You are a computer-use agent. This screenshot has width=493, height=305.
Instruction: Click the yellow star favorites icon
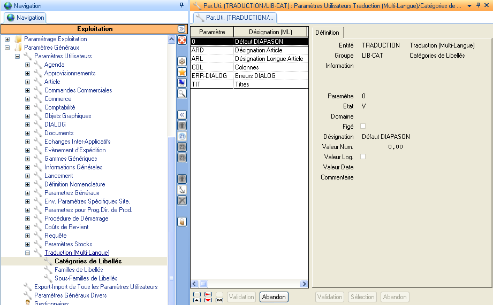182,72
